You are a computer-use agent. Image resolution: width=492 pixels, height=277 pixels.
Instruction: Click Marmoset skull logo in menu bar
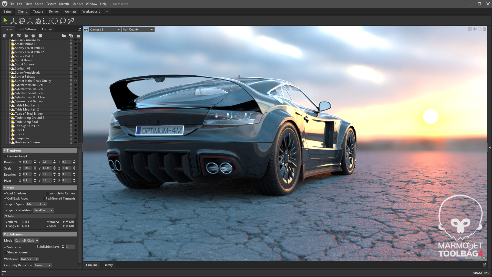coord(5,4)
